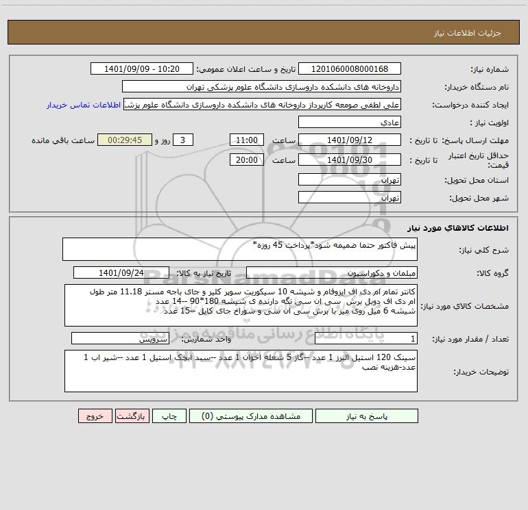
Task: Click the شهر محل تحویل field
Action: coord(350,197)
